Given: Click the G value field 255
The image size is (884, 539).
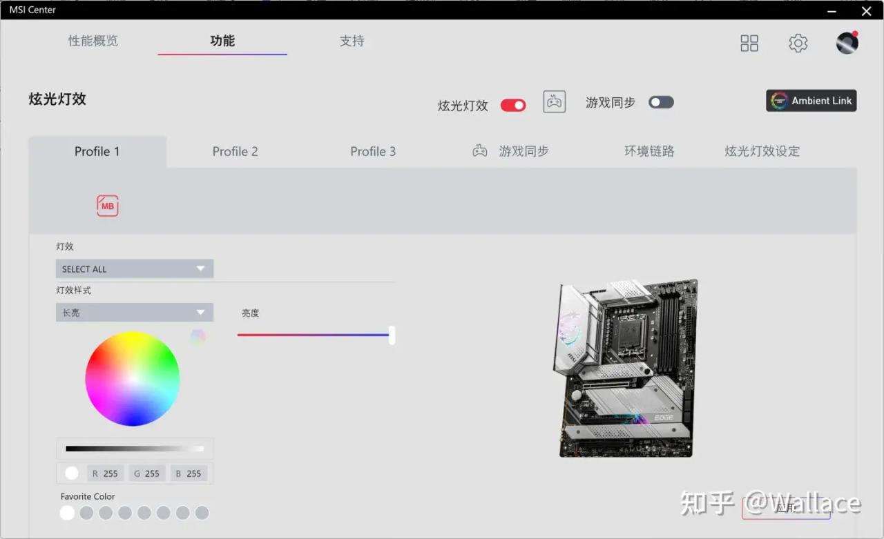Looking at the screenshot, I should click(147, 473).
